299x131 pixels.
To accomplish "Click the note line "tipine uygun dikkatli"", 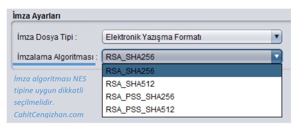I will coord(48,91).
